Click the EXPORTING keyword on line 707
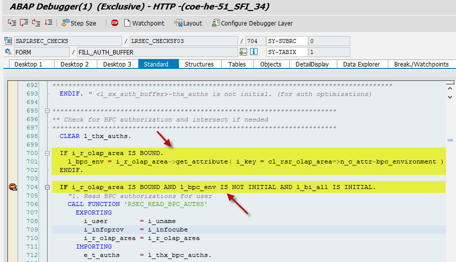This screenshot has width=456, height=262. click(94, 212)
